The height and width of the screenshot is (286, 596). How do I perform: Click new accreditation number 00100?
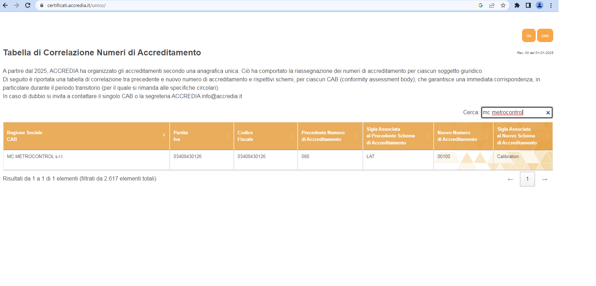coord(444,156)
